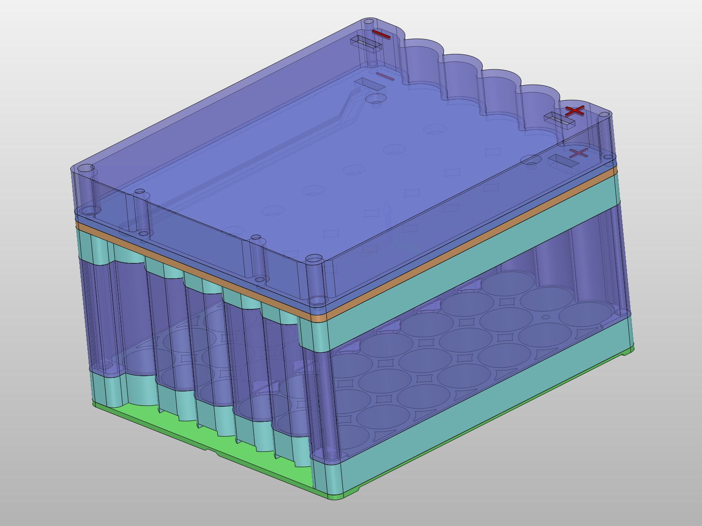Viewport: 702px width, 526px height.
Task: Select the rectangular slot beside the bright minus mark
Action: [x=366, y=43]
